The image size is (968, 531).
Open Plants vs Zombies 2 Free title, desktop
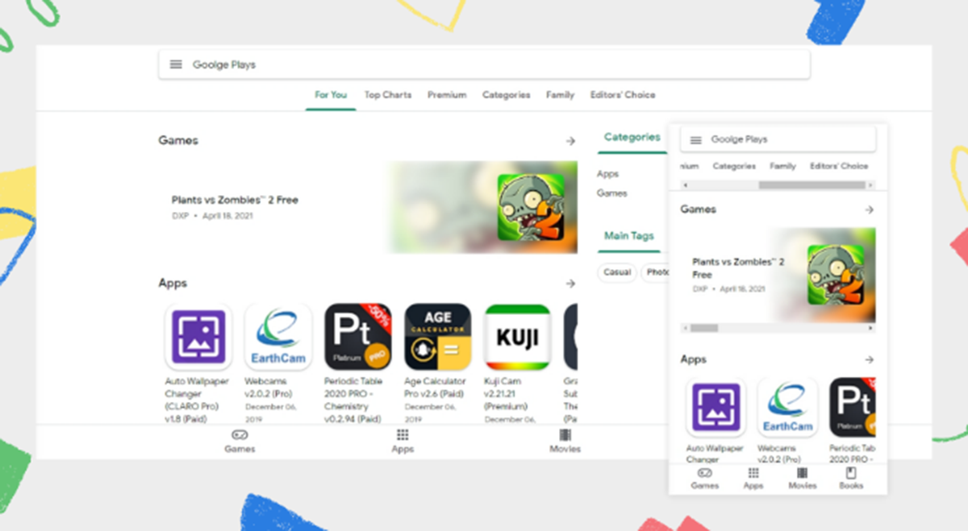point(235,200)
